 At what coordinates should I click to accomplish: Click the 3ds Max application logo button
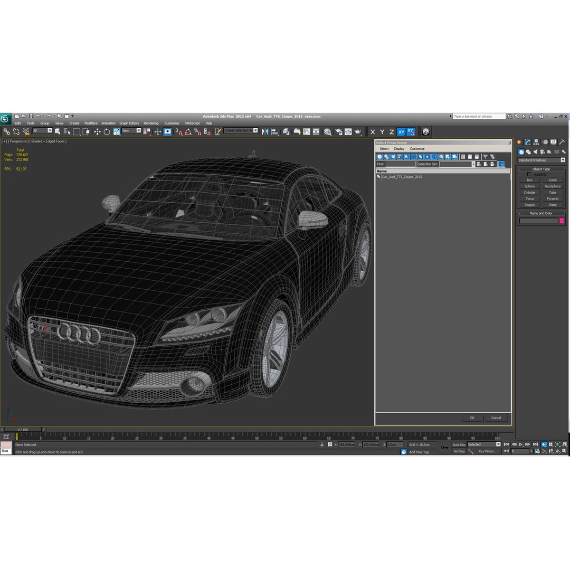5,119
